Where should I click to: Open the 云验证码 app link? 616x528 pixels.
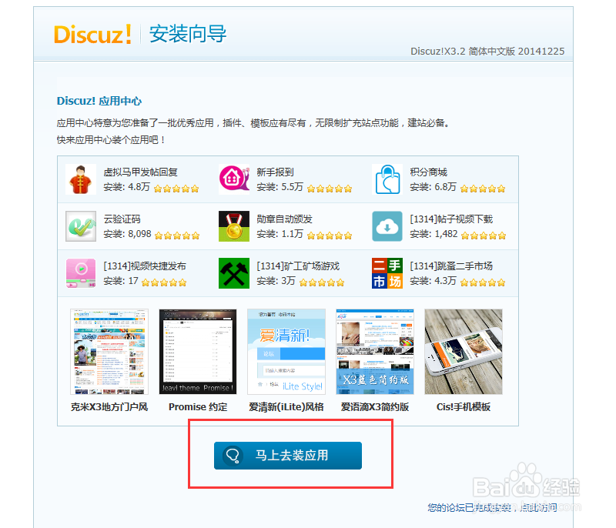[x=122, y=219]
